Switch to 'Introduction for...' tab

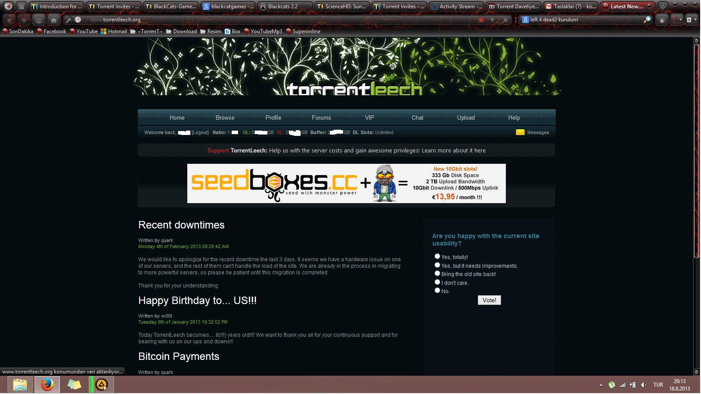(x=56, y=6)
